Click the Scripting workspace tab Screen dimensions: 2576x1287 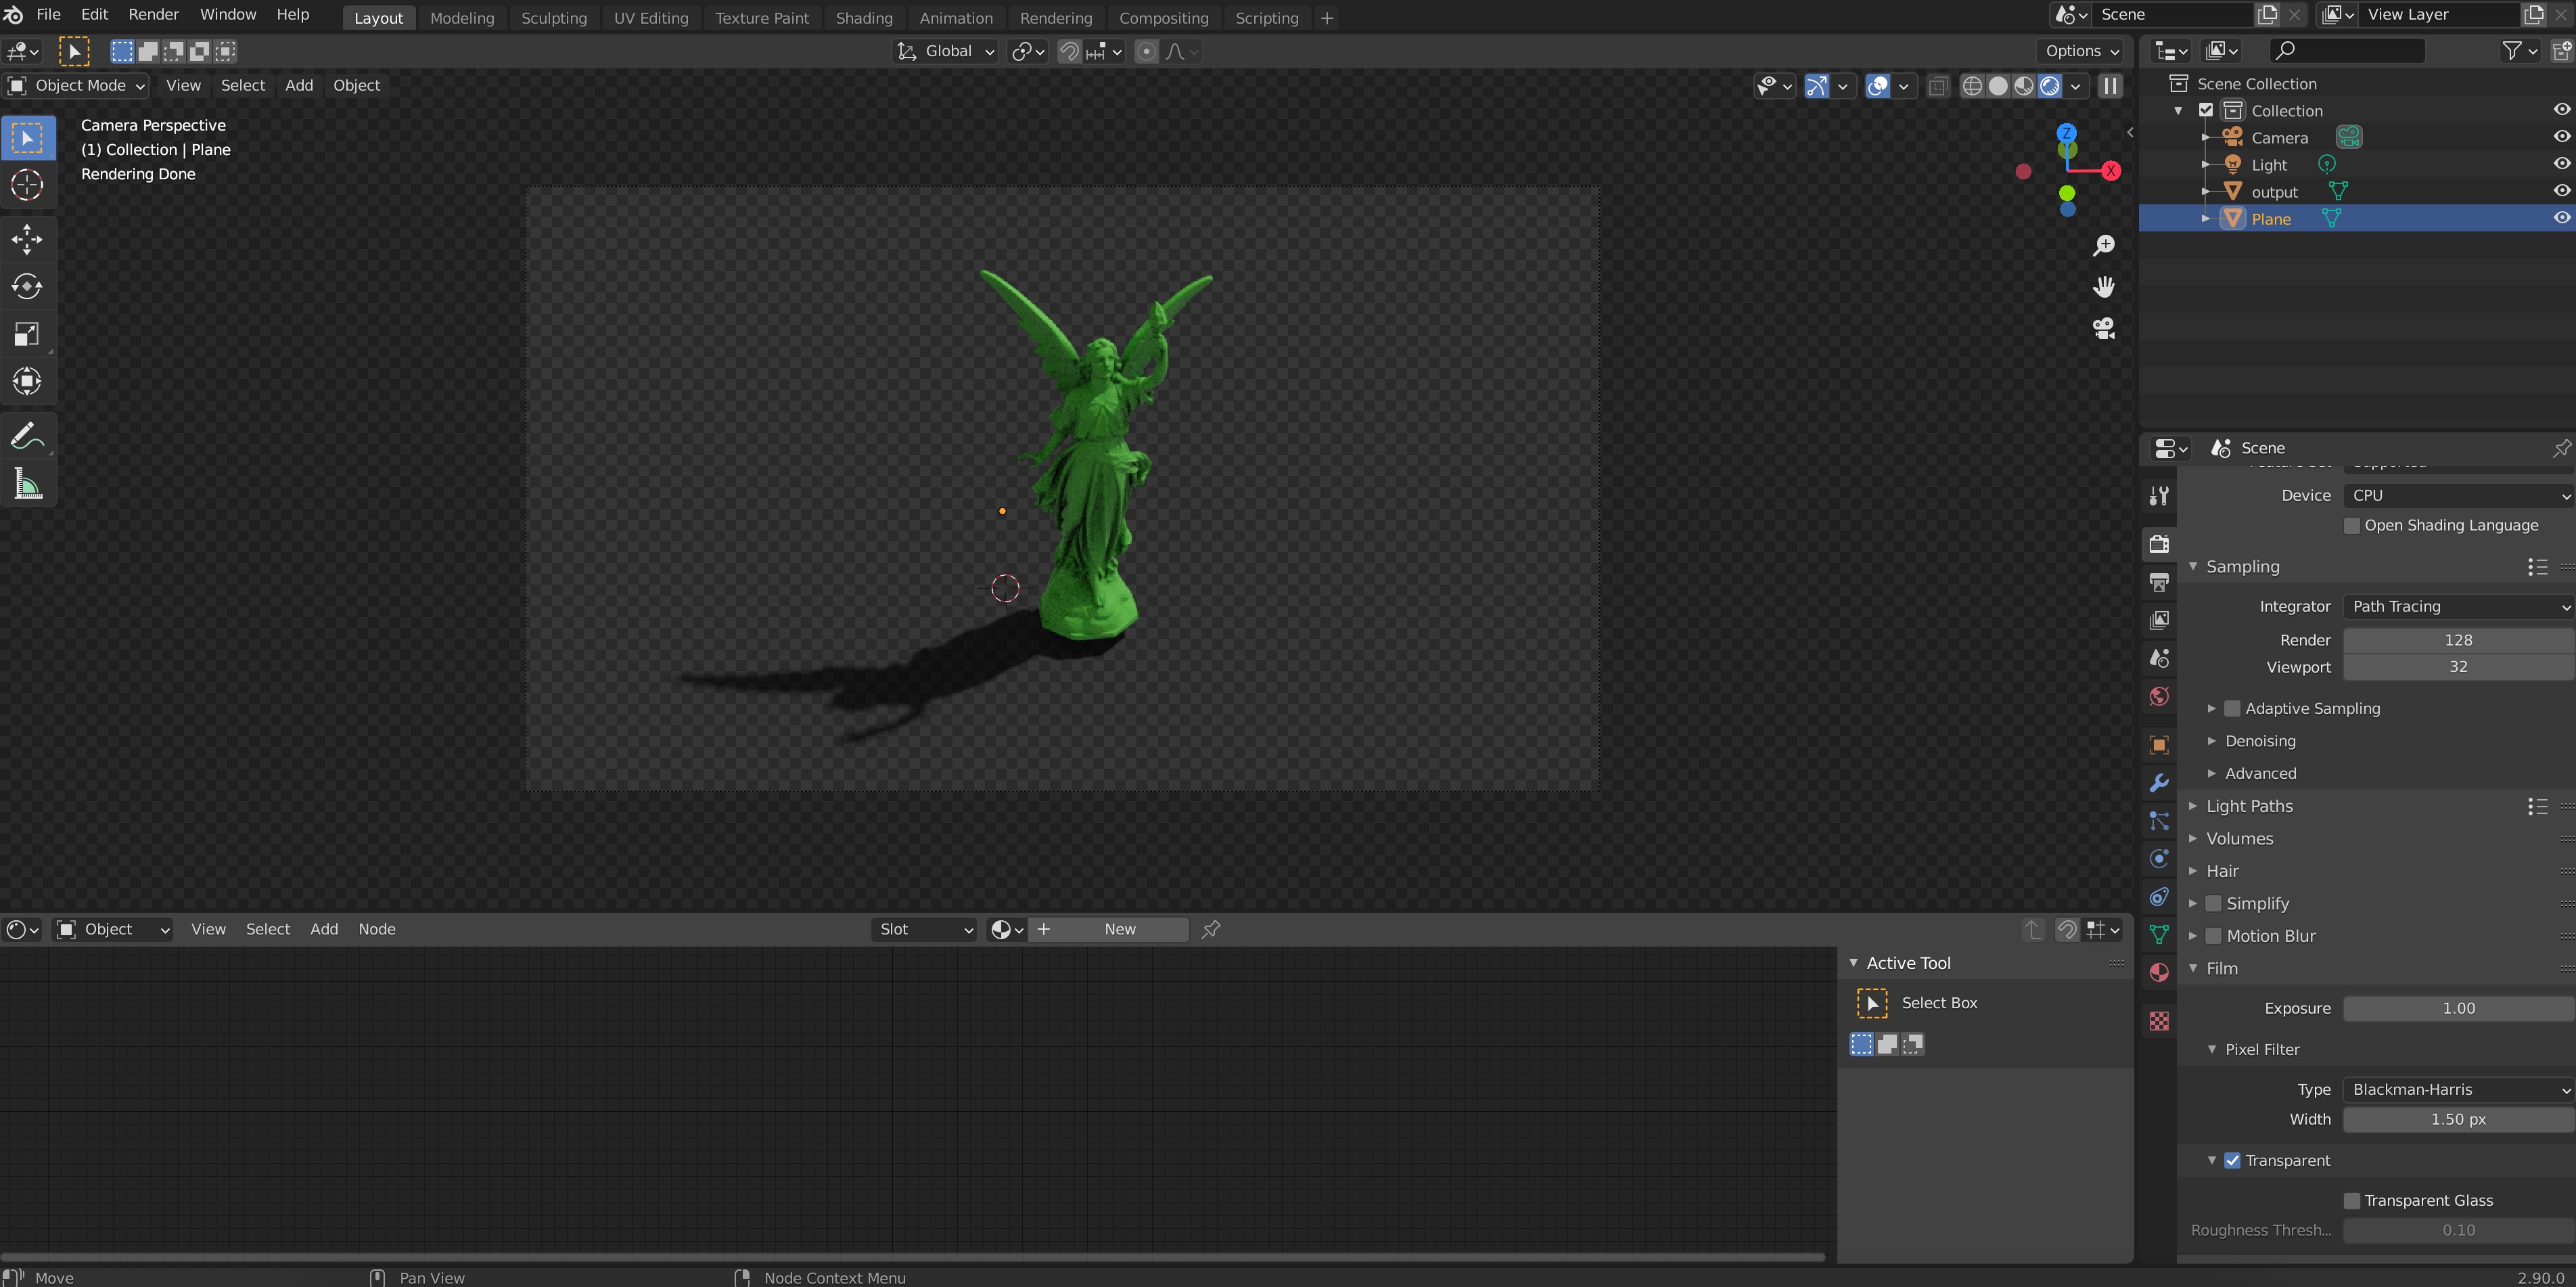[x=1266, y=16]
